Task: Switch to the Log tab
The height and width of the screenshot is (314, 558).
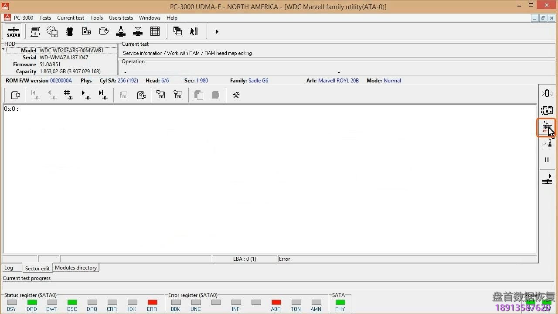Action: (x=9, y=268)
